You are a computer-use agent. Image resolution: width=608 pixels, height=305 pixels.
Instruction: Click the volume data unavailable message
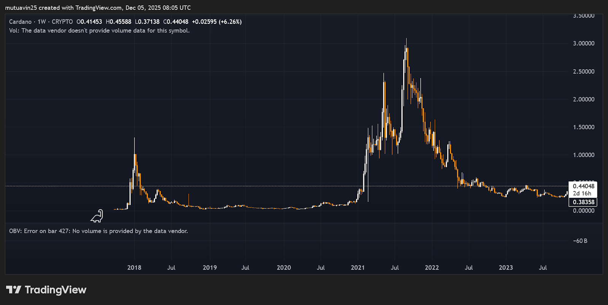[99, 30]
